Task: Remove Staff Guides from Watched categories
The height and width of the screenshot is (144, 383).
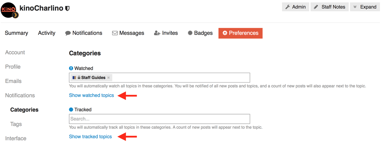Action: pyautogui.click(x=108, y=78)
